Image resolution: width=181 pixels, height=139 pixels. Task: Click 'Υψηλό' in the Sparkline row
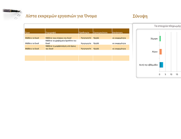[x=96, y=43]
